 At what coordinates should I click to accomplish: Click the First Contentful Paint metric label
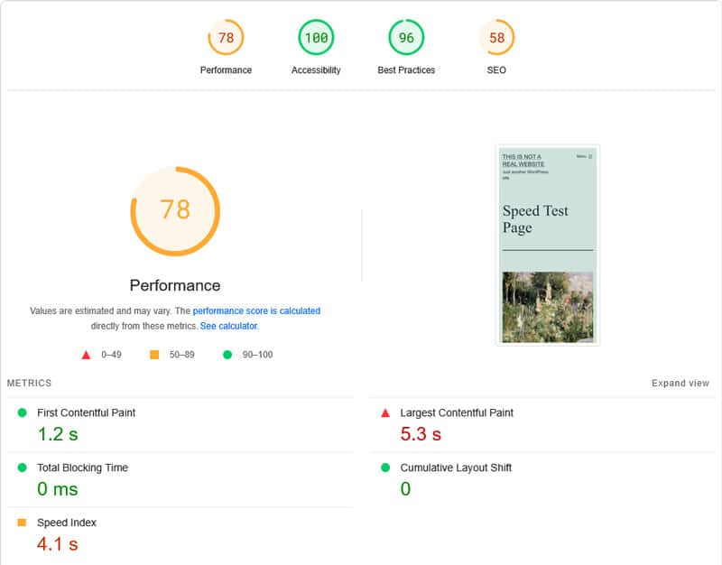(86, 413)
